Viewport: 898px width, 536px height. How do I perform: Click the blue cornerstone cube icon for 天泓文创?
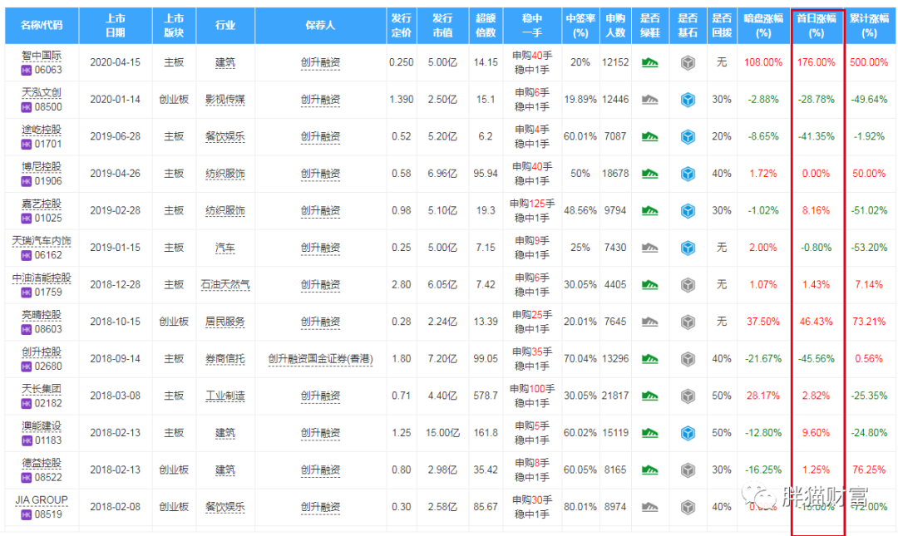click(x=688, y=99)
